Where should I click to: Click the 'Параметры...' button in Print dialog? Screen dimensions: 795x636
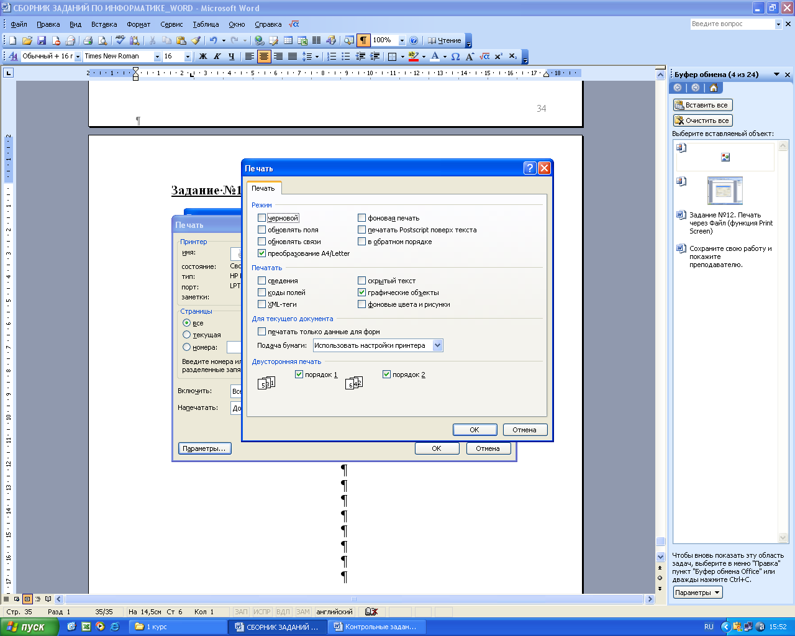[204, 448]
